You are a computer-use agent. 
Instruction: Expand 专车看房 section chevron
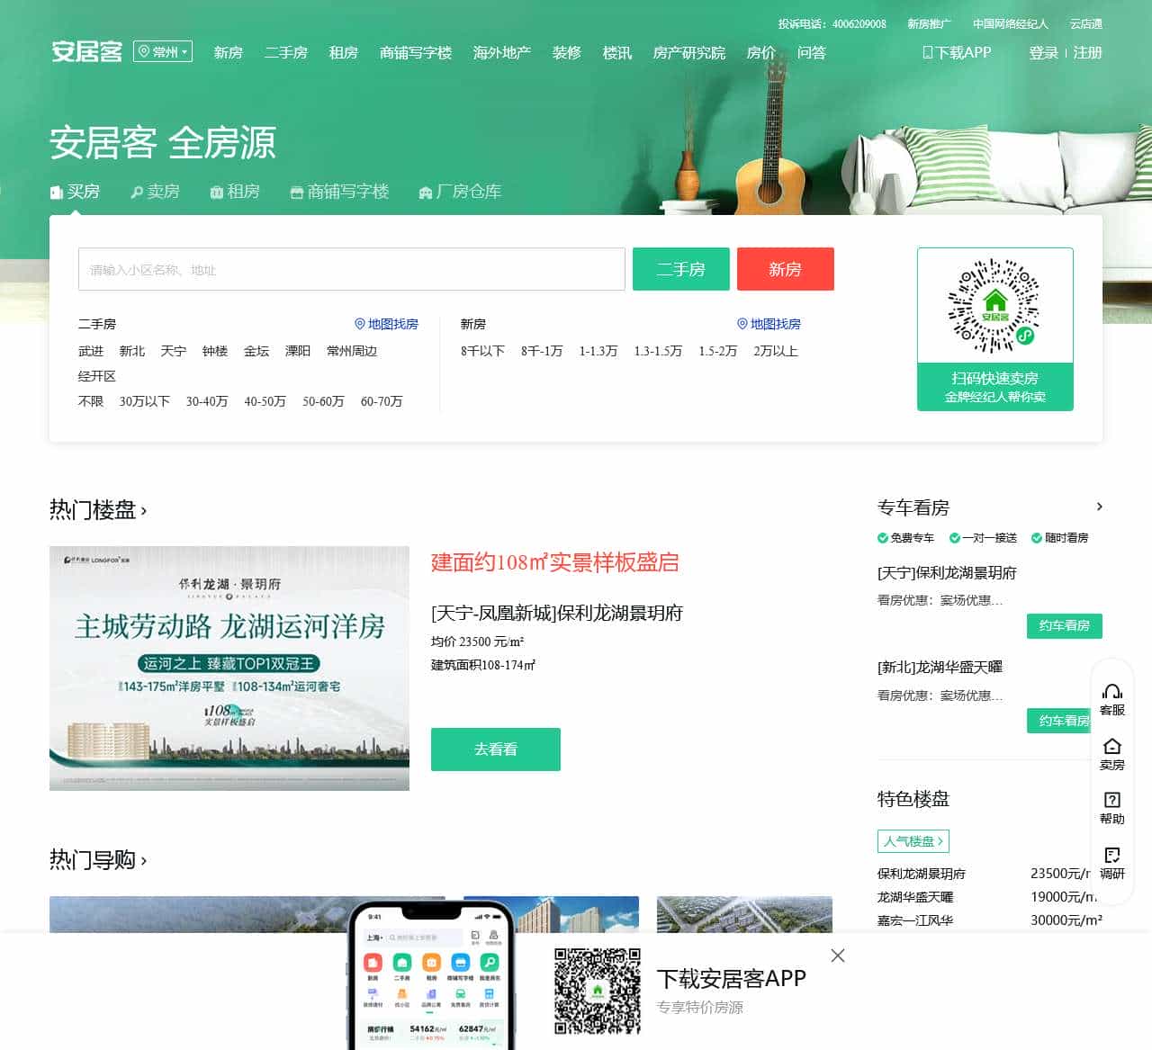click(x=1099, y=507)
